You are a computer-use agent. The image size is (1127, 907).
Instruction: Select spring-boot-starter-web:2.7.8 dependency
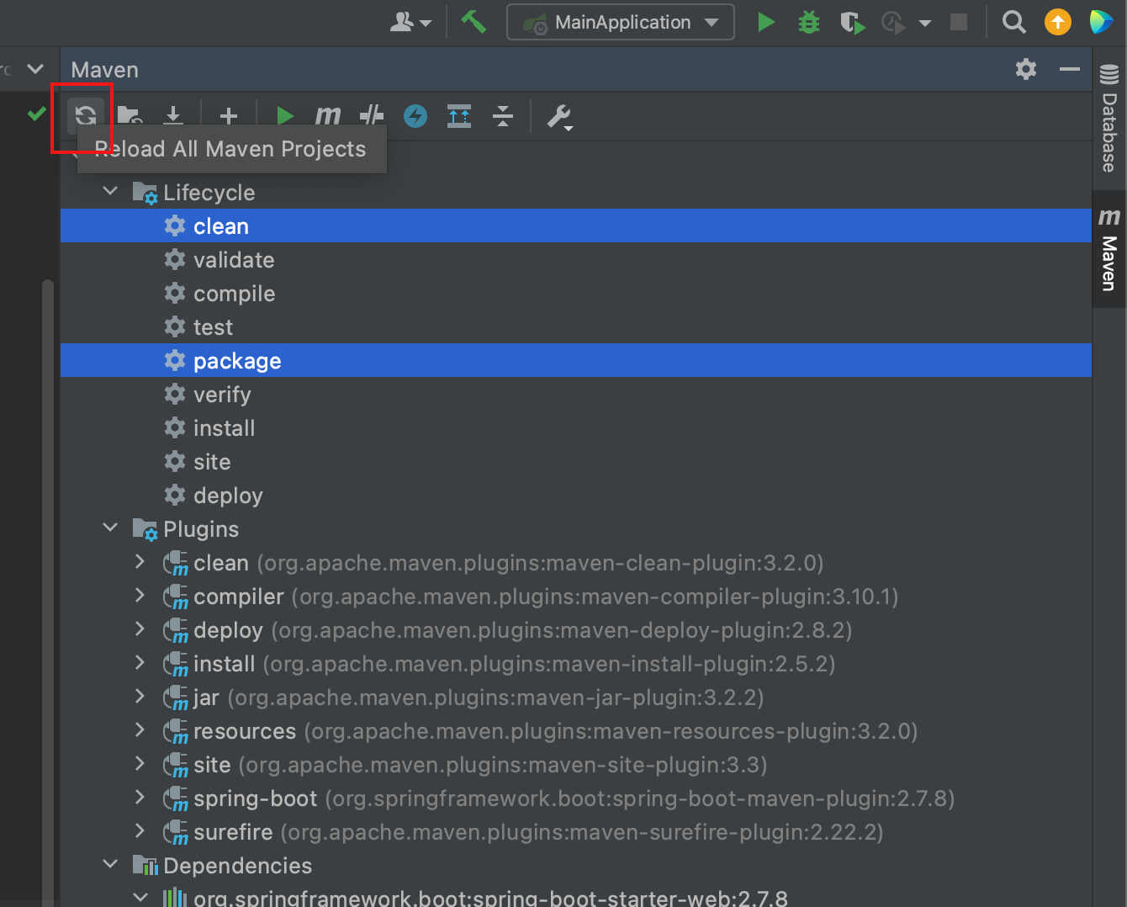coord(576,896)
